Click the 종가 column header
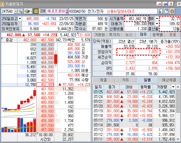181x143 pixels. [112, 87]
